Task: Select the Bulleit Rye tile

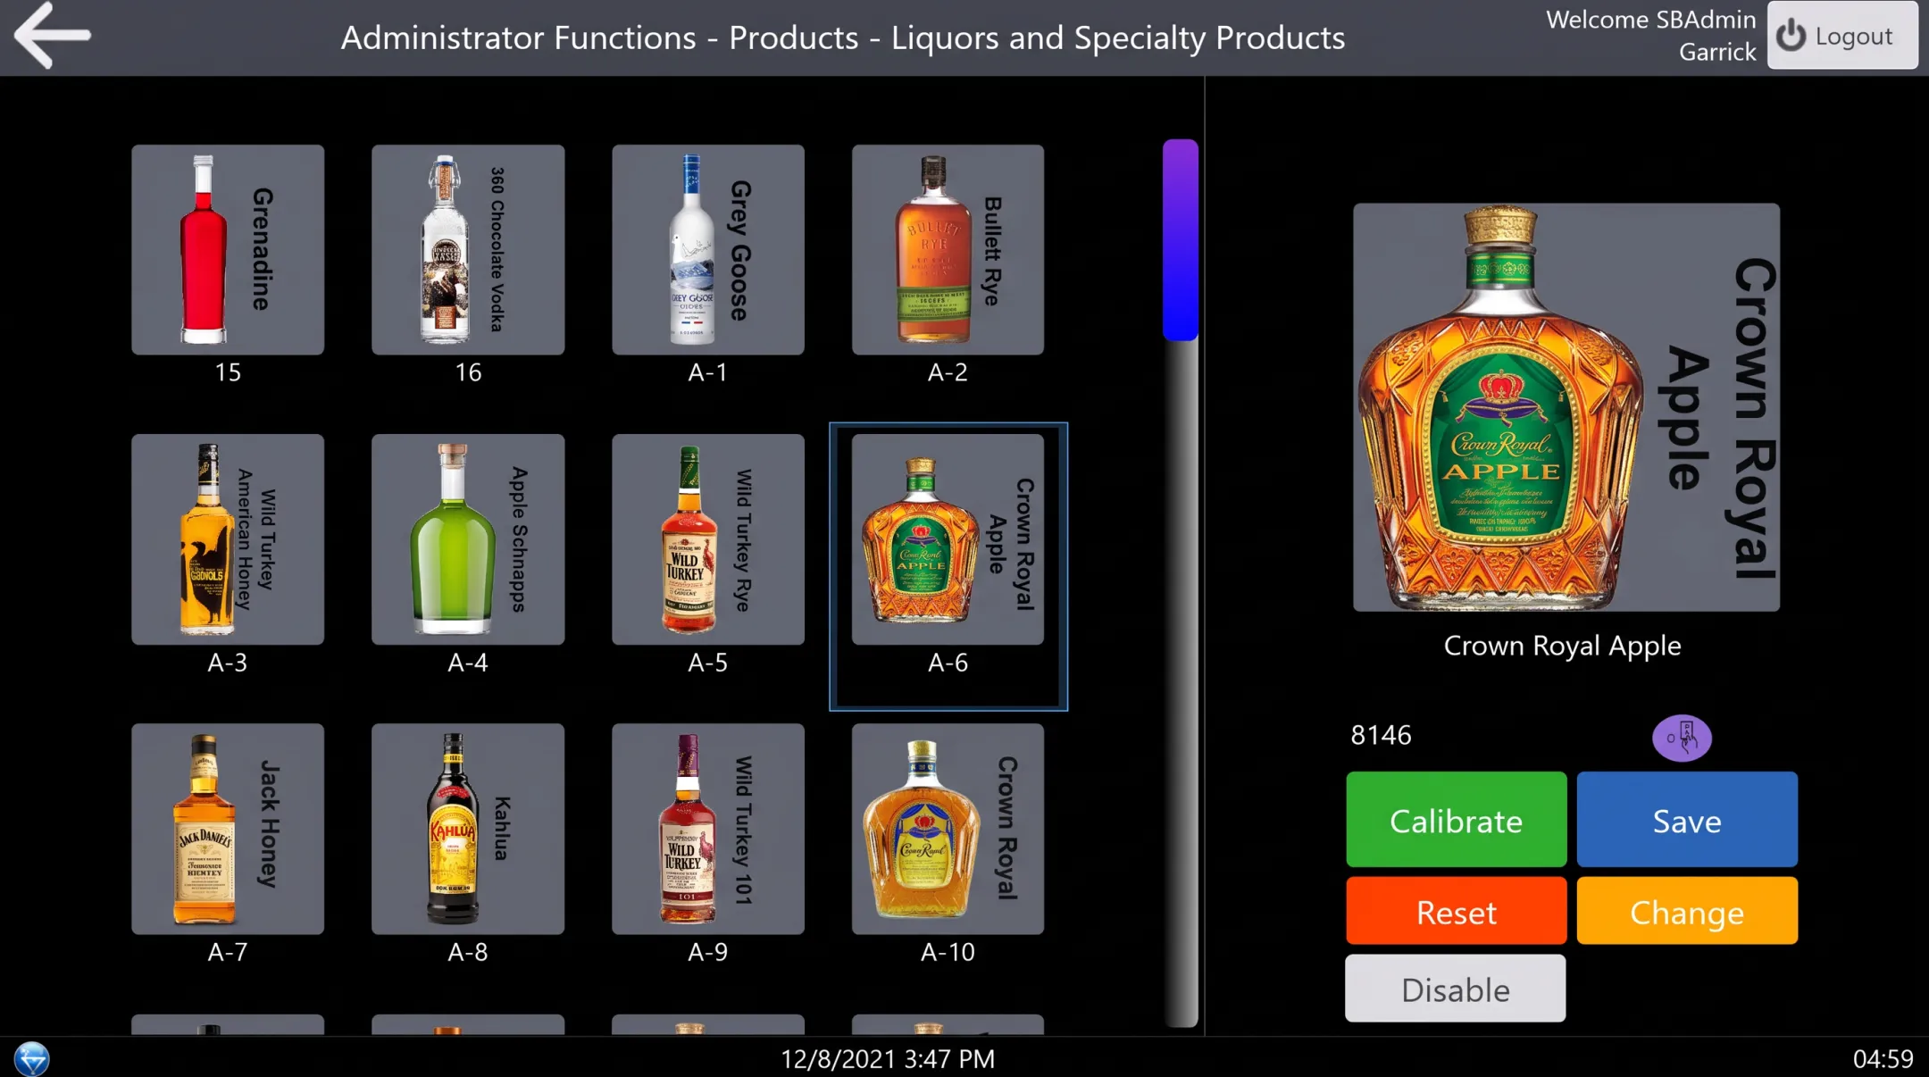Action: 948,250
